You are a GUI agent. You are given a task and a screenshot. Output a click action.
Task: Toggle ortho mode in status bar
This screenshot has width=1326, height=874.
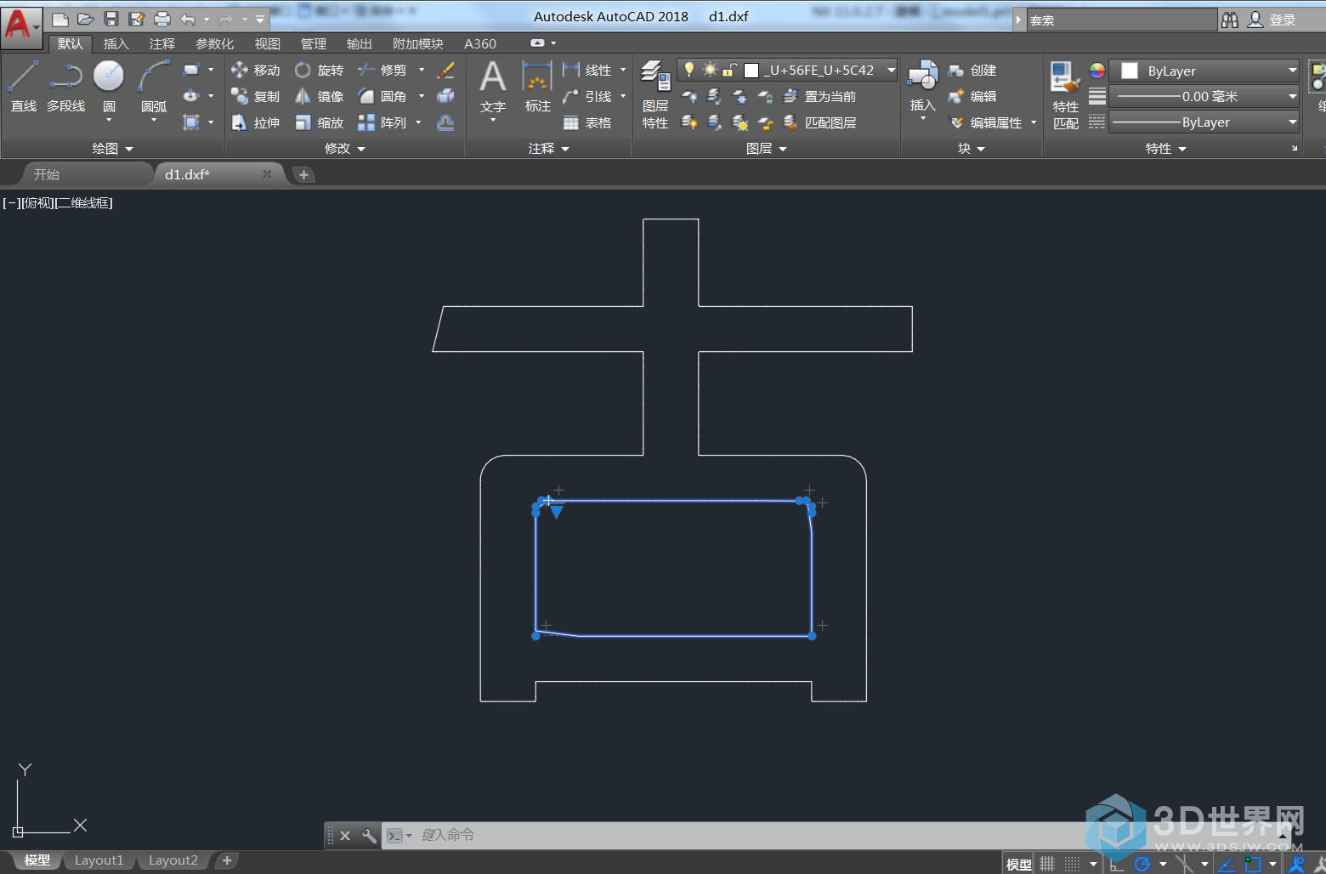click(x=1117, y=864)
